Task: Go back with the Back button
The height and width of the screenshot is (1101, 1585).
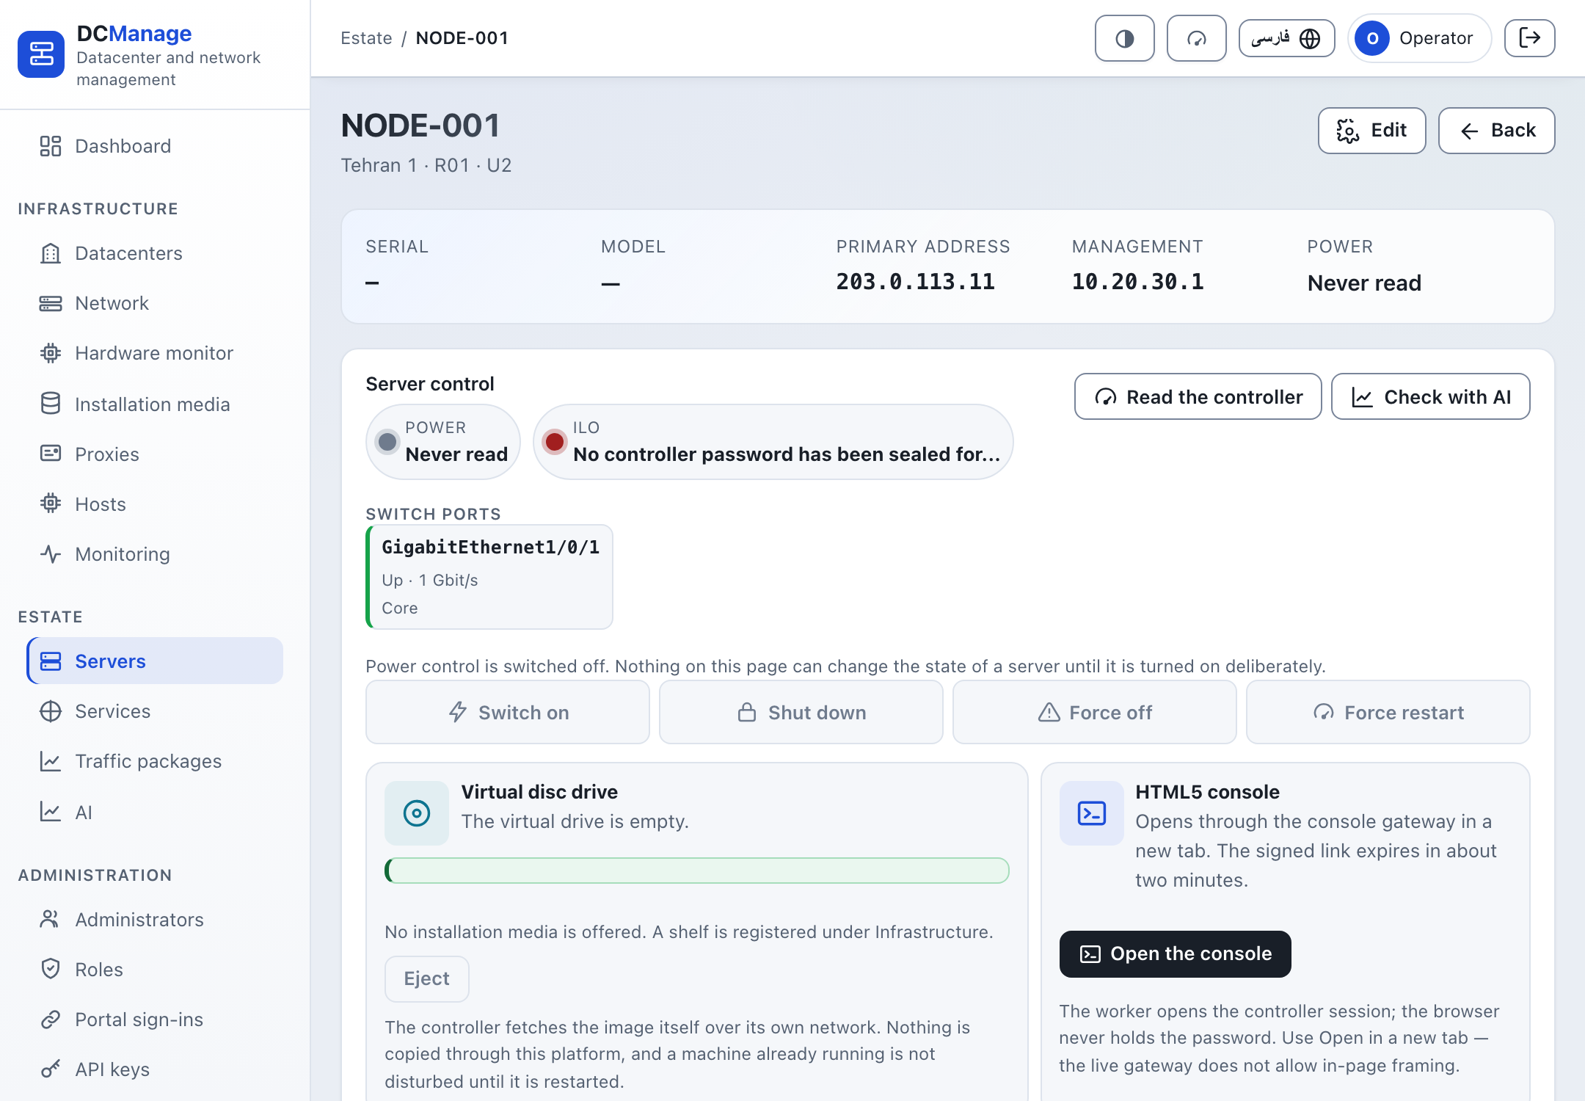Action: 1496,131
